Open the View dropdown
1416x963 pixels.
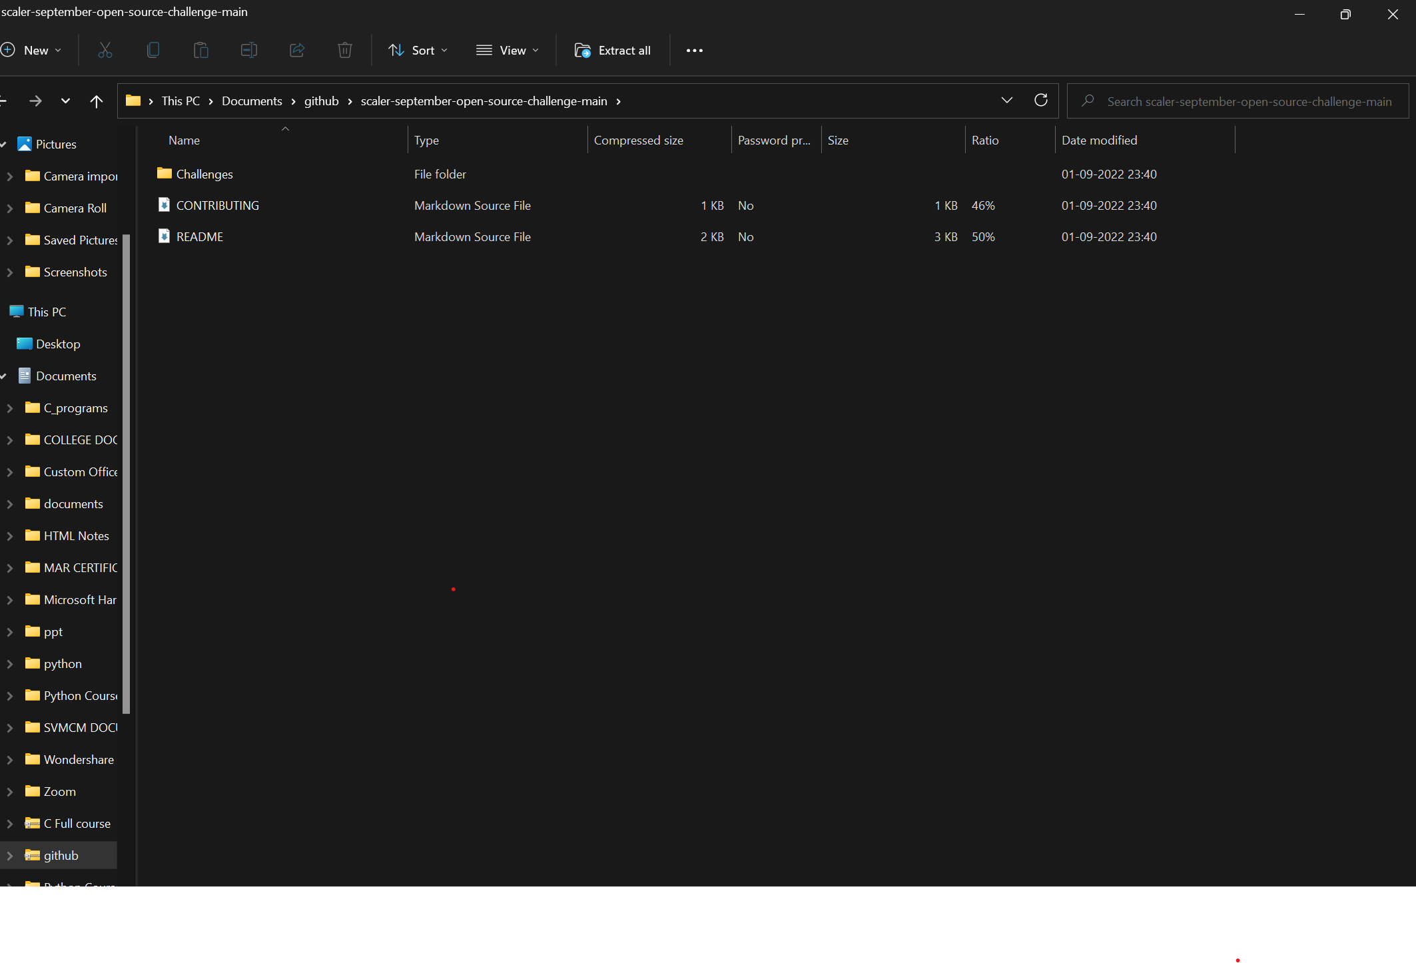click(507, 50)
